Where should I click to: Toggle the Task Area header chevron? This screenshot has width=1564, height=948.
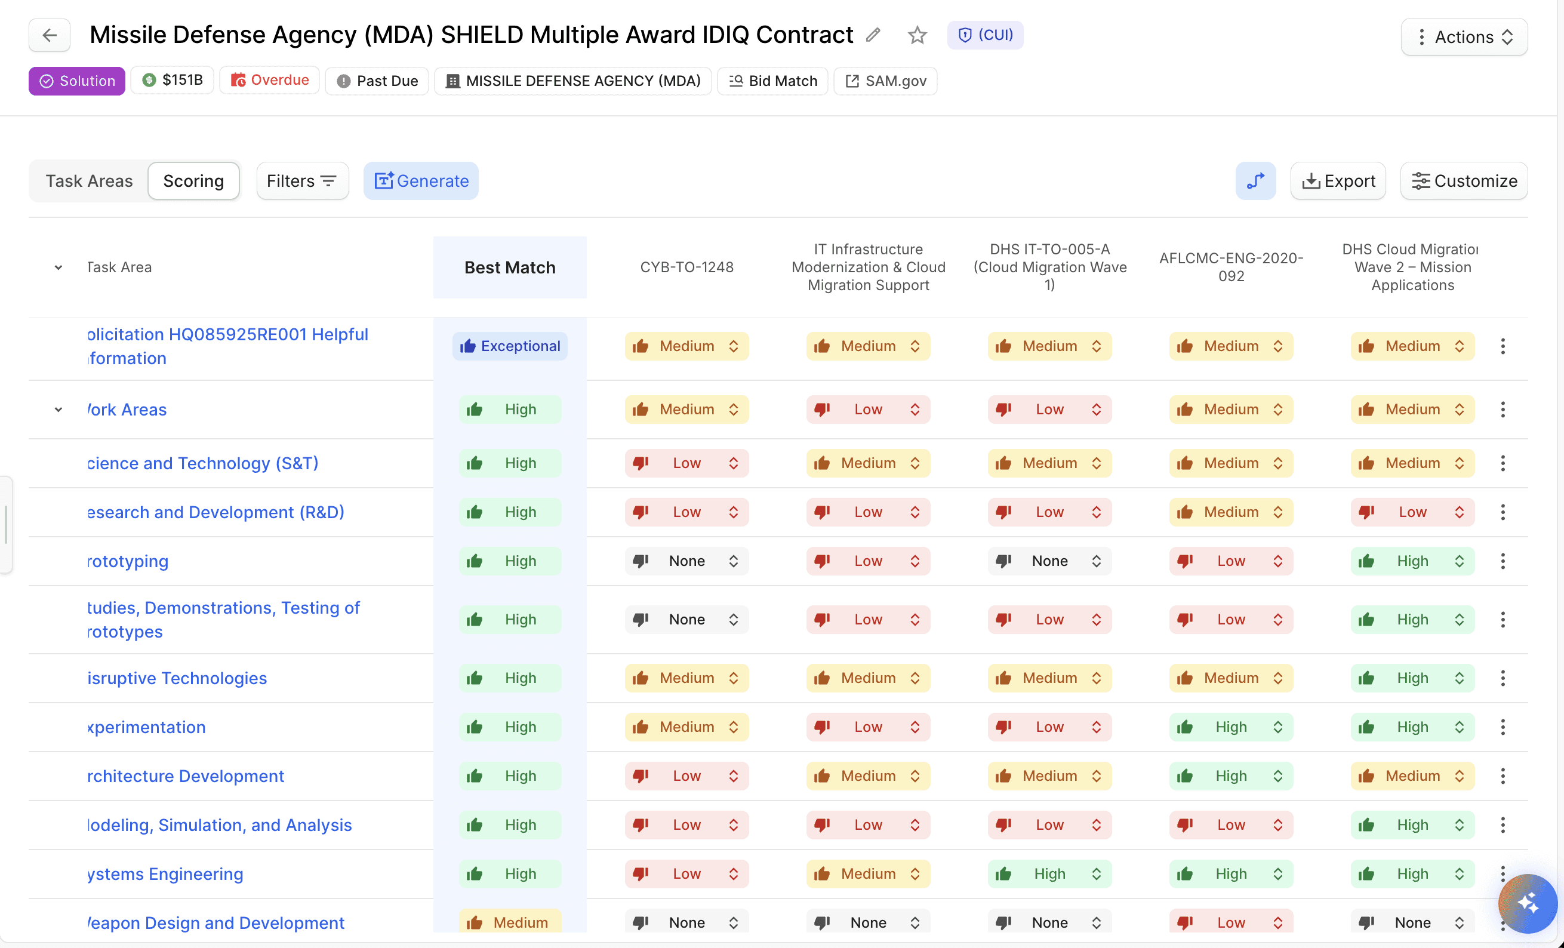pyautogui.click(x=59, y=267)
